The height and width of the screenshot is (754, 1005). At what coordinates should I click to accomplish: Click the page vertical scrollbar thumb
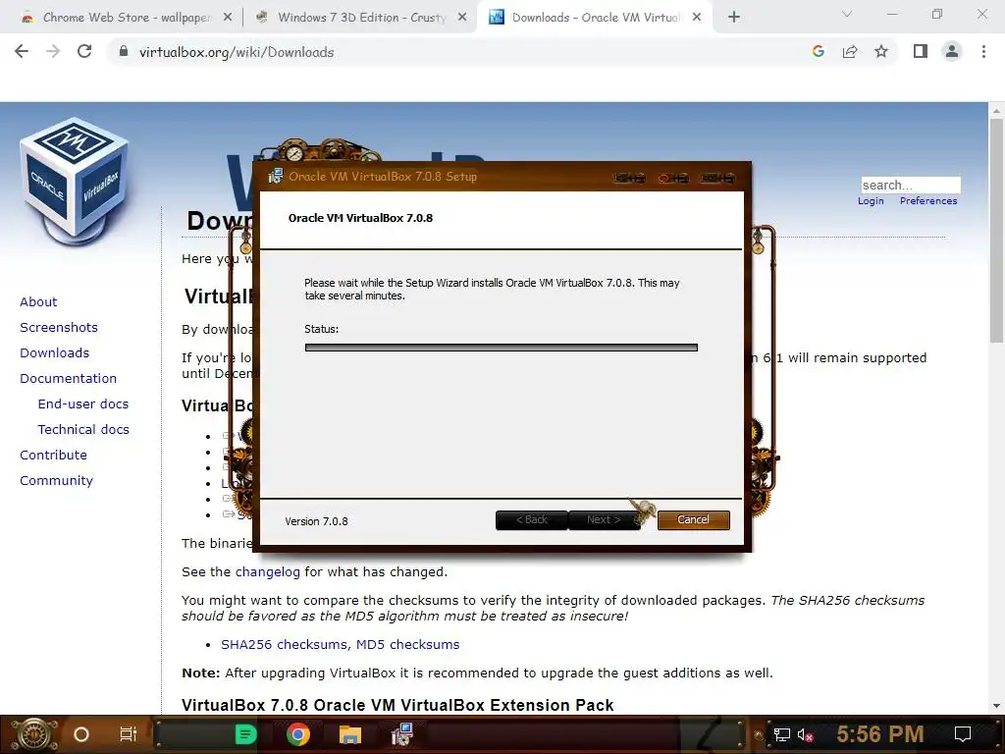click(996, 231)
